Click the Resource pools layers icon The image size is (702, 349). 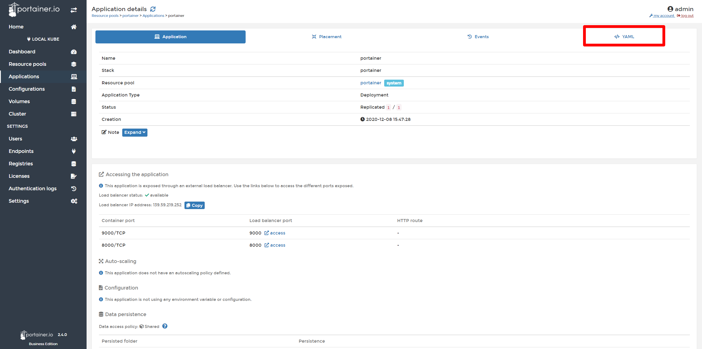click(x=74, y=64)
